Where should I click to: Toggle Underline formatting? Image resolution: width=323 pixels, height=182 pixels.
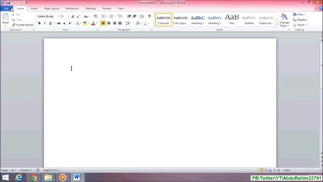pyautogui.click(x=50, y=23)
